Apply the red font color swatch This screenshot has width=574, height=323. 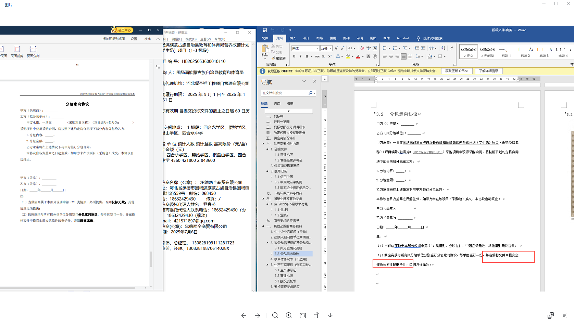(358, 56)
